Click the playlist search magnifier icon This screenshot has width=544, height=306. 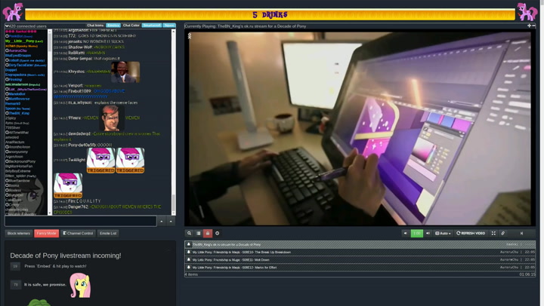[x=190, y=234]
